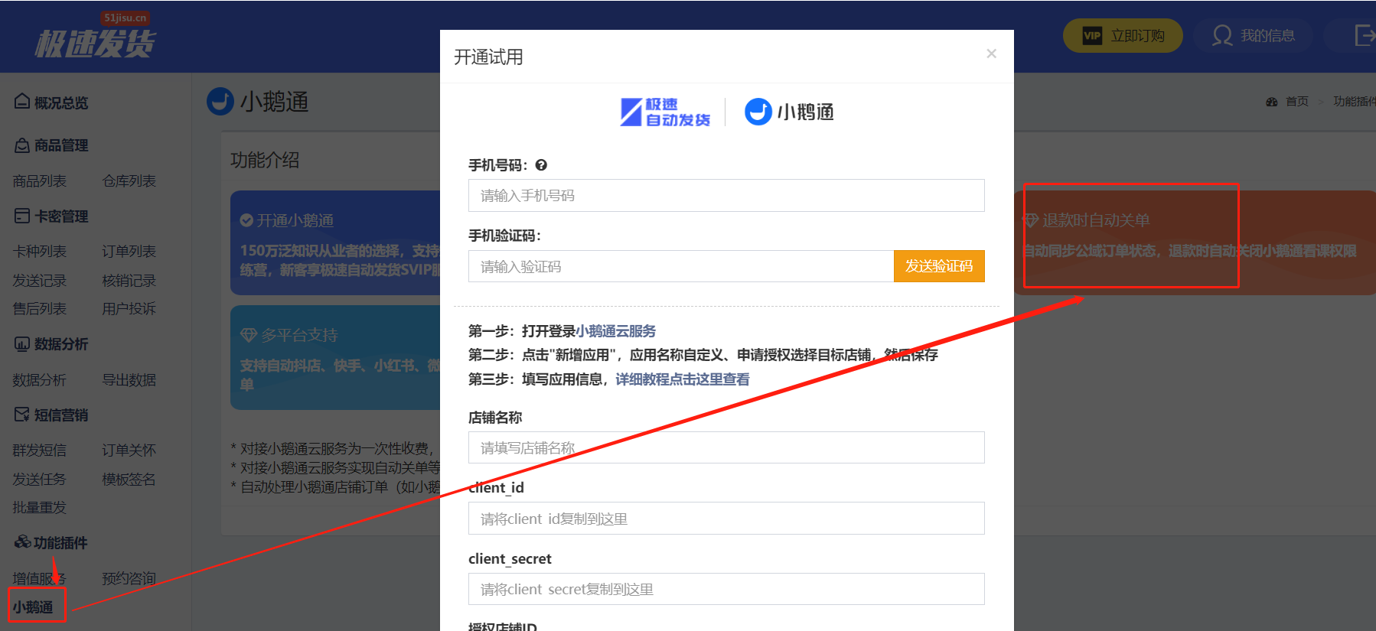Viewport: 1376px width, 631px height.
Task: Click the client_id input field
Action: (x=725, y=519)
